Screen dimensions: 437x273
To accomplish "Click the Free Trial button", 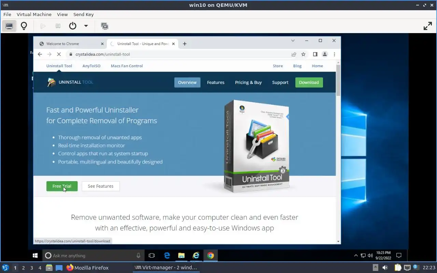I will pos(62,186).
